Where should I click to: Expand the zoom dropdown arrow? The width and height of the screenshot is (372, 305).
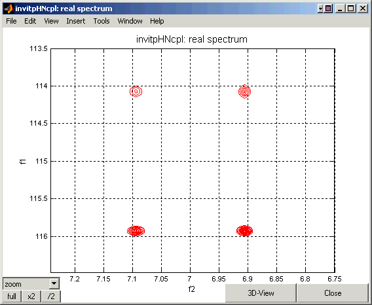click(x=54, y=283)
